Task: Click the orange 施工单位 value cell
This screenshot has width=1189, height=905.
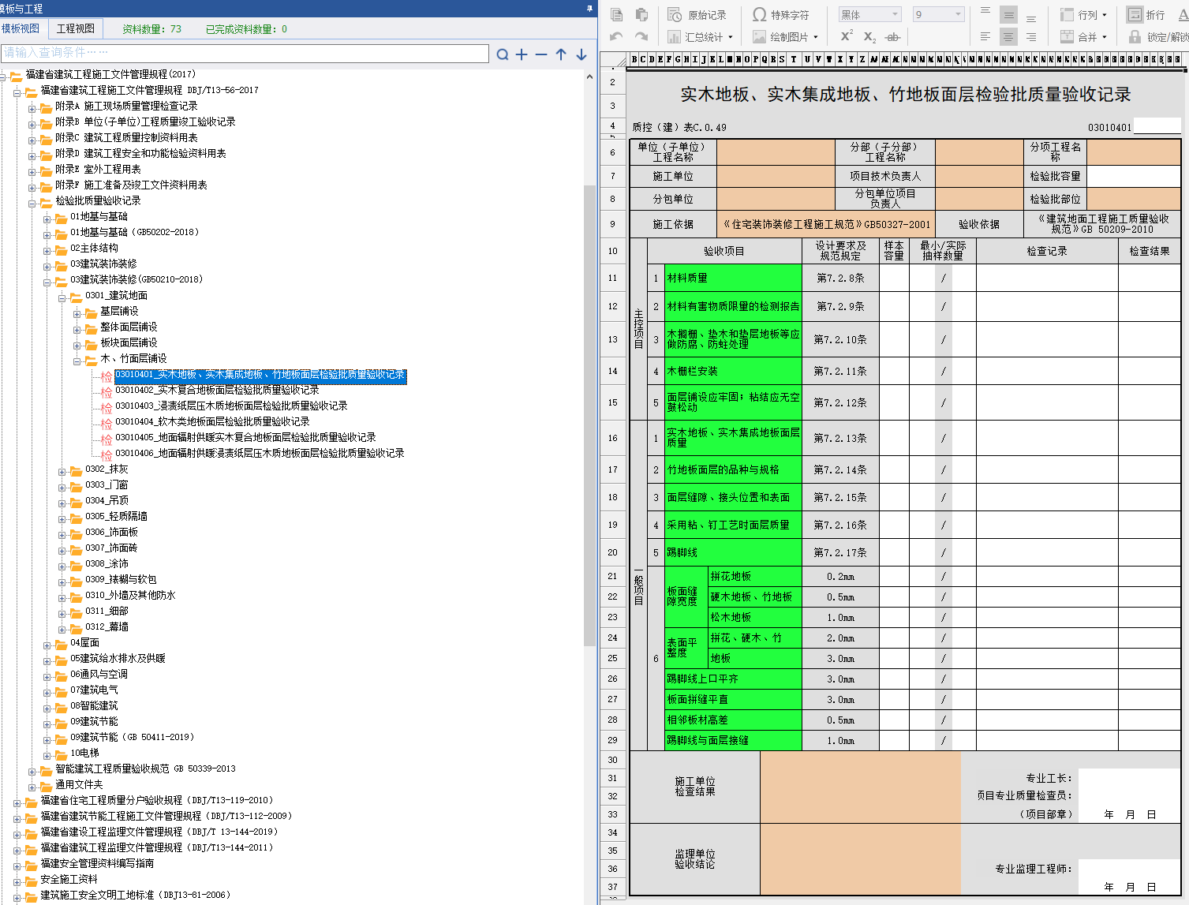Action: (776, 176)
